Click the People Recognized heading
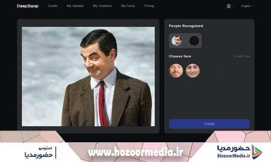This screenshot has width=271, height=162. 186,26
